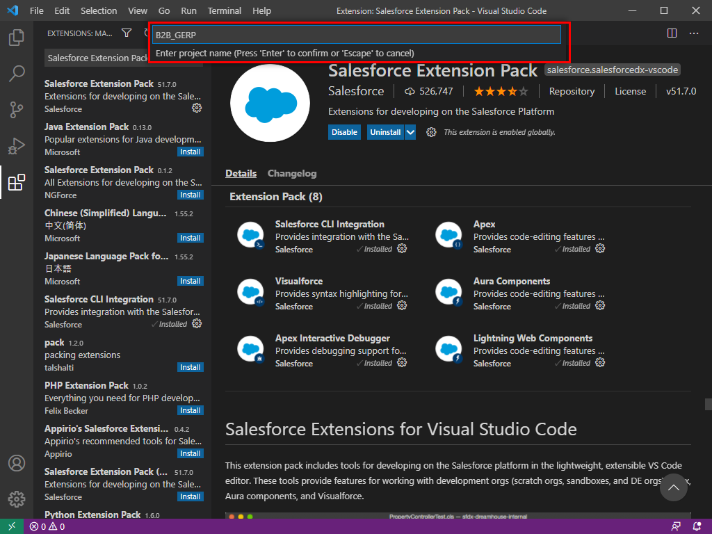Install Appirio's Salesforce Extension
The height and width of the screenshot is (534, 712).
point(191,453)
